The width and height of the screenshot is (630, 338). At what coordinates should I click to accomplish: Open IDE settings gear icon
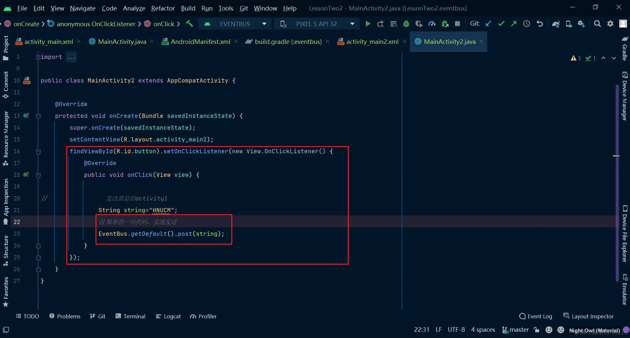(x=610, y=24)
